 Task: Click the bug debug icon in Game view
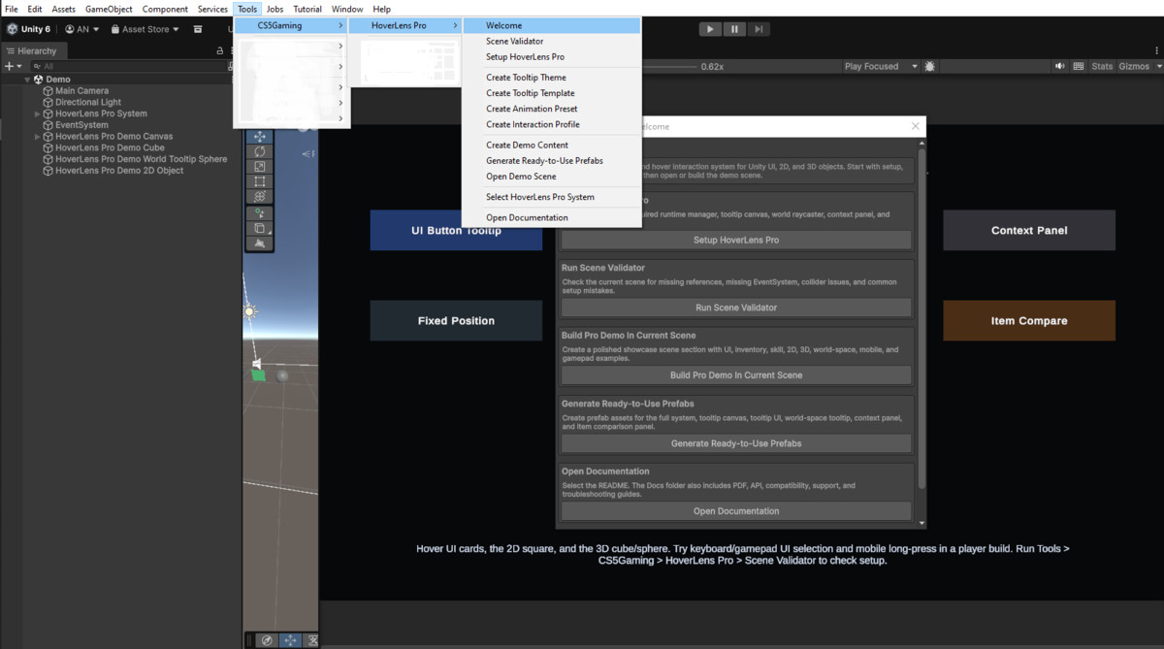coord(930,66)
